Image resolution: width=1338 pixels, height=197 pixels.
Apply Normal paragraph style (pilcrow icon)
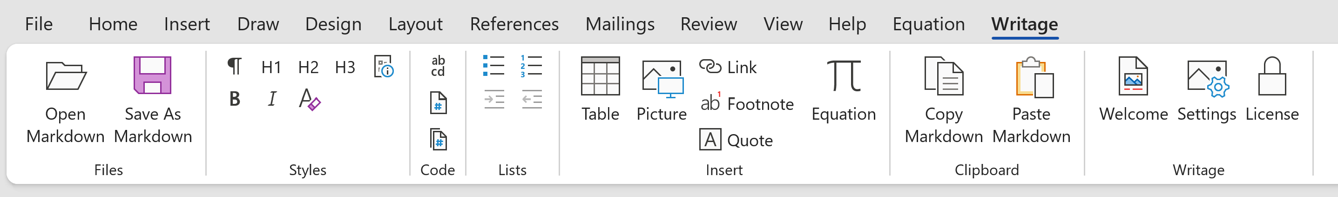(235, 67)
